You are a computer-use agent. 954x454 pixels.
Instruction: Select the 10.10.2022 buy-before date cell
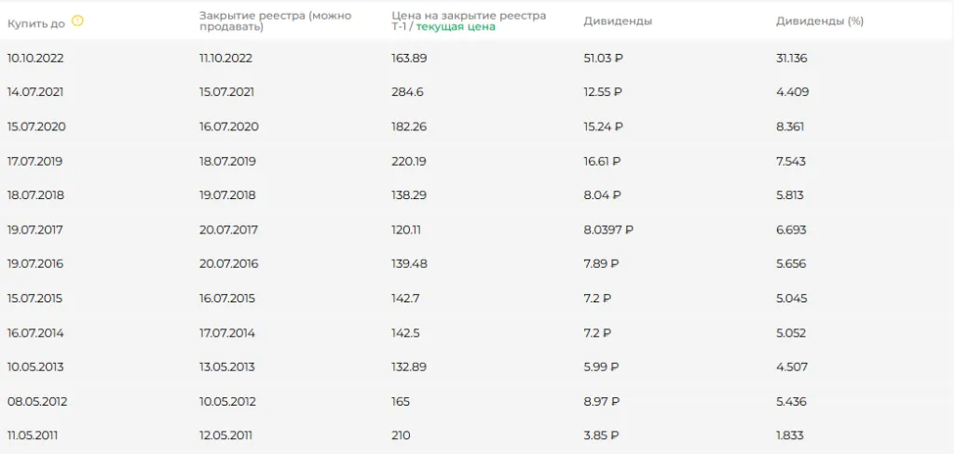(35, 58)
